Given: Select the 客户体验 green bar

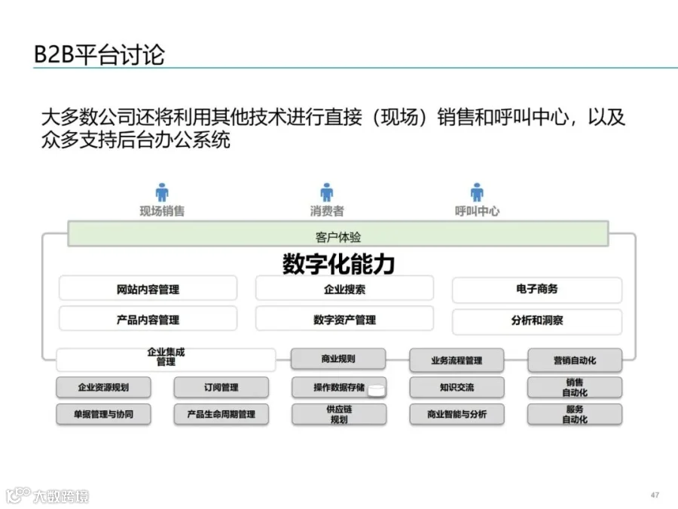Looking at the screenshot, I should click(338, 235).
